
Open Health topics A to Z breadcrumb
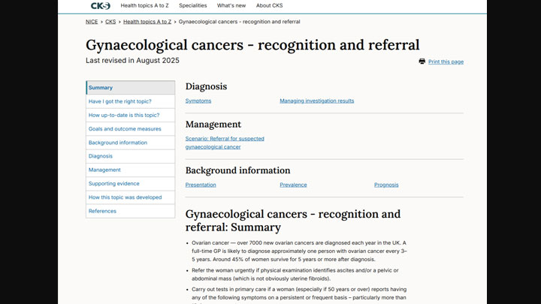[147, 22]
